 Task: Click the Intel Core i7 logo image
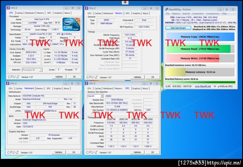[71, 24]
